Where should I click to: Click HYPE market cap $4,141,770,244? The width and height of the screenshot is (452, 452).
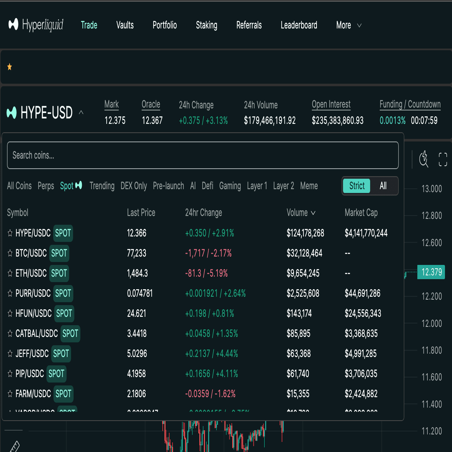click(x=366, y=233)
